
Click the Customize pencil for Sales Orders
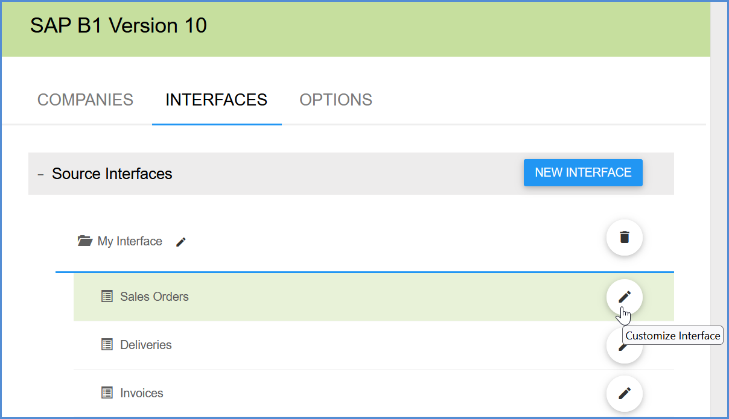pyautogui.click(x=624, y=297)
